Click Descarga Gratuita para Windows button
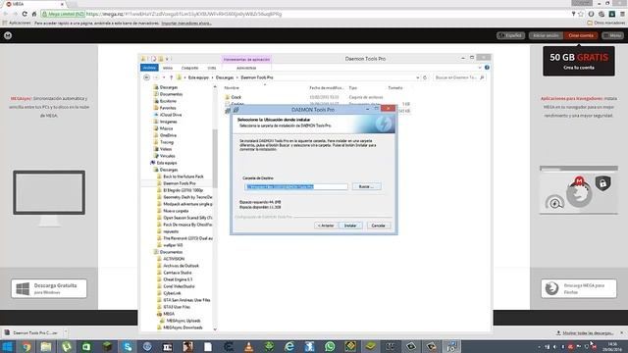The height and width of the screenshot is (353, 628). tap(49, 288)
